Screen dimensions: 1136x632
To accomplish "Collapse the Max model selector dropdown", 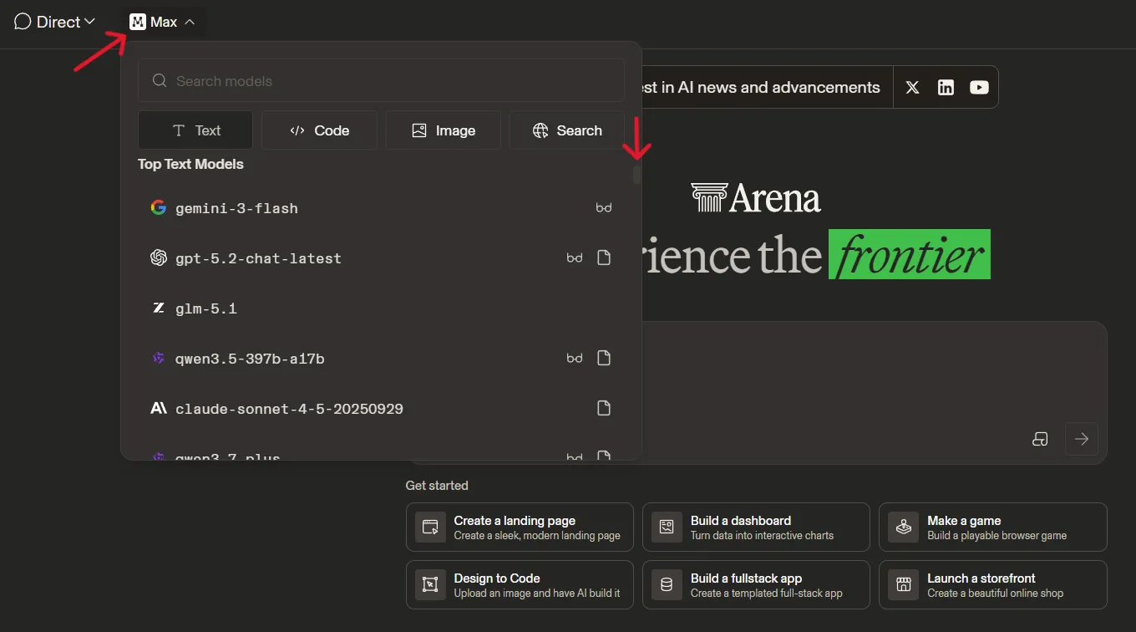I will [x=164, y=22].
